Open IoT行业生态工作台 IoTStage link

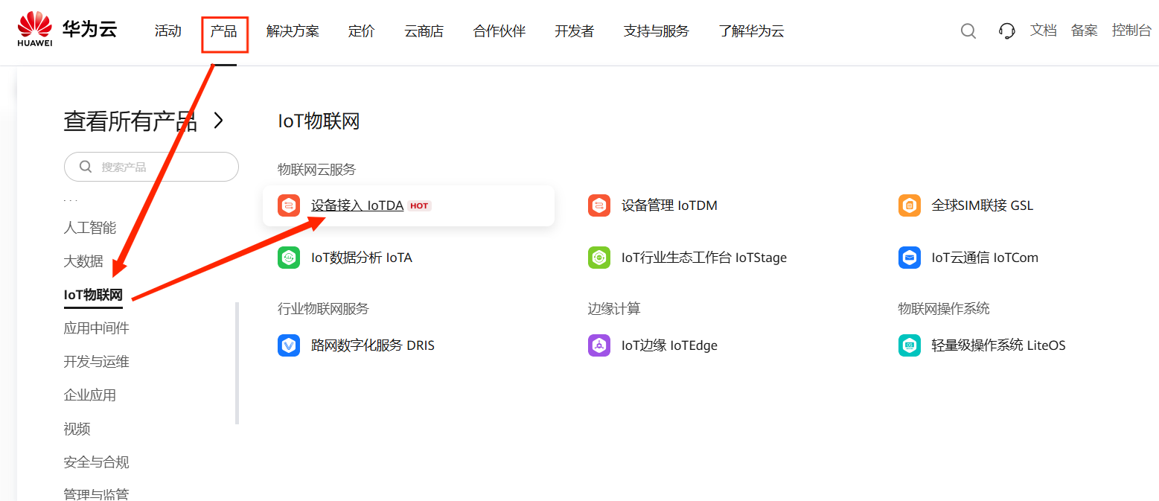[704, 258]
